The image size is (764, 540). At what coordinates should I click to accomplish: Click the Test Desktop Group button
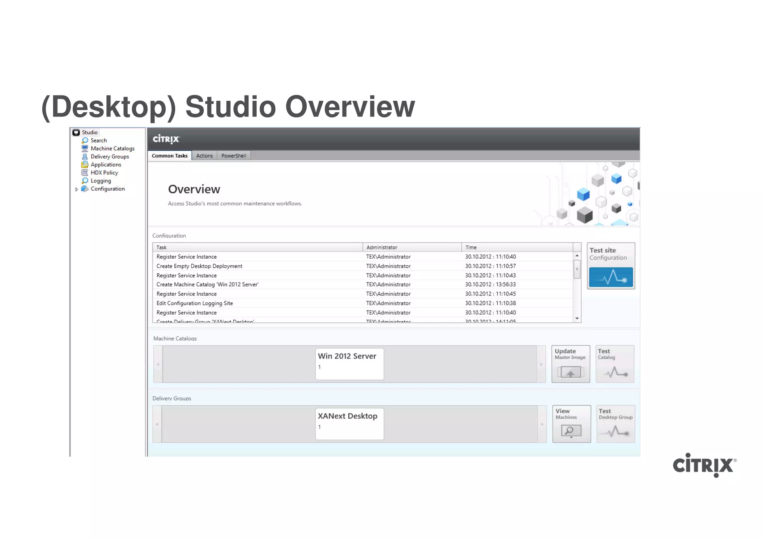pos(616,424)
